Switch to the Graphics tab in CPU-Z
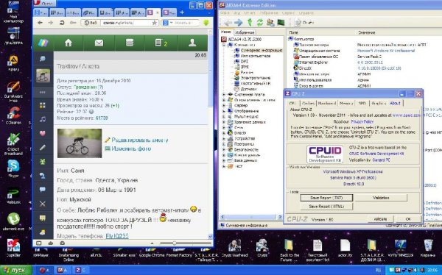Image resolution: width=442 pixels, height=275 pixels. click(x=379, y=103)
